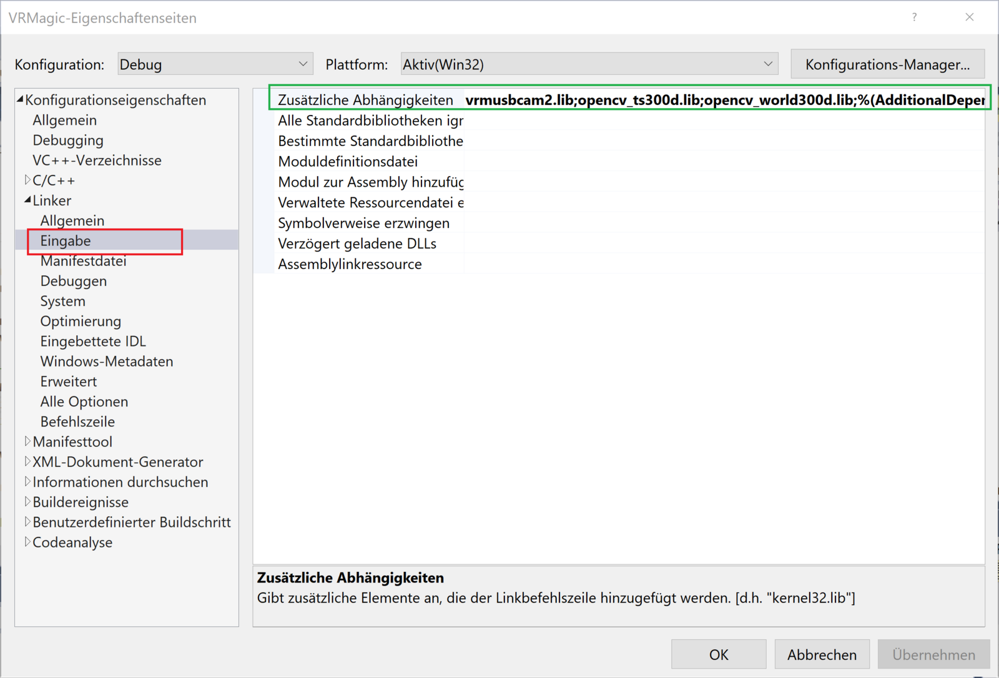Select VC++-Verzeichnisse in the tree
This screenshot has width=999, height=678.
[x=97, y=160]
